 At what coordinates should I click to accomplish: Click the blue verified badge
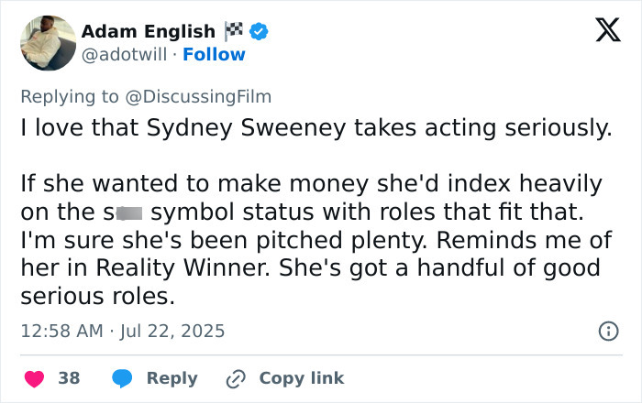(260, 32)
